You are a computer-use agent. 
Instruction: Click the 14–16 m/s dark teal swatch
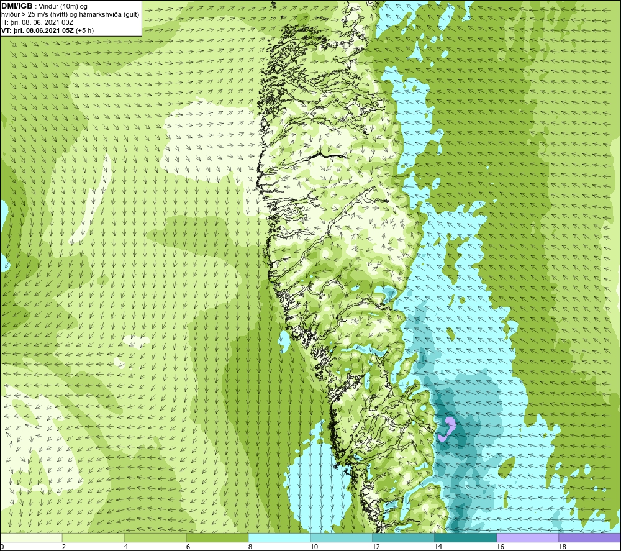[466, 537]
